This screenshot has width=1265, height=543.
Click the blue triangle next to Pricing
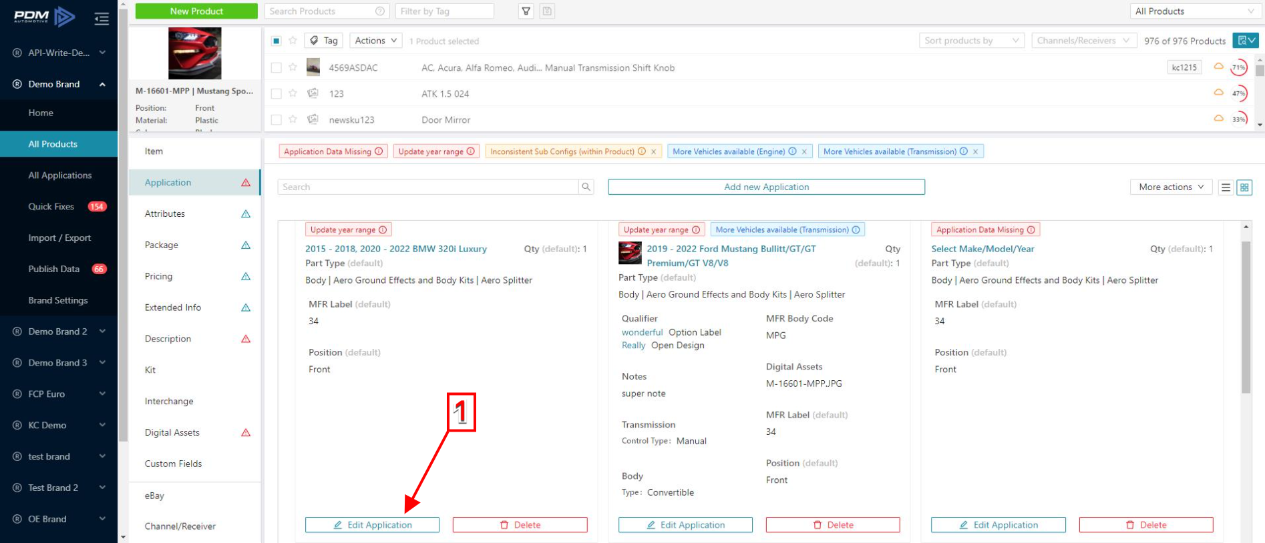(246, 276)
